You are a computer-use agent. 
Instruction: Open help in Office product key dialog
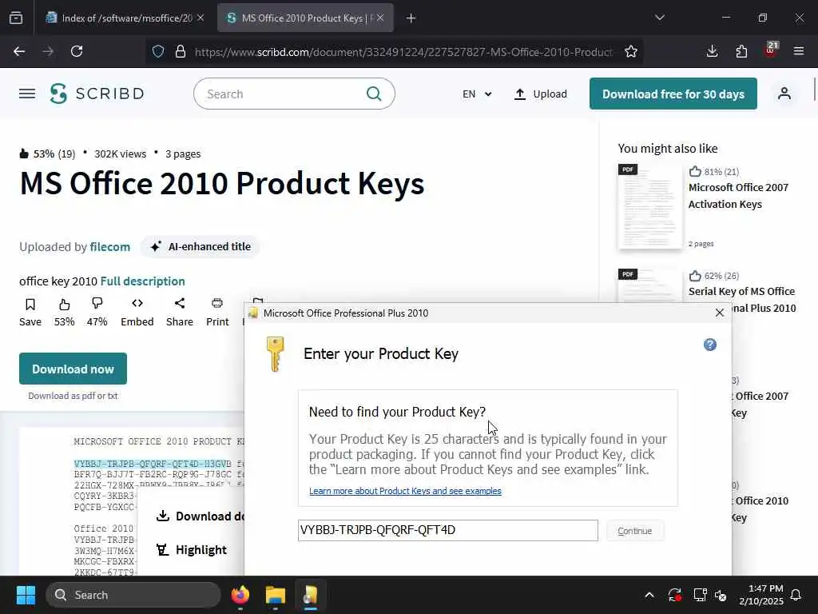(710, 345)
